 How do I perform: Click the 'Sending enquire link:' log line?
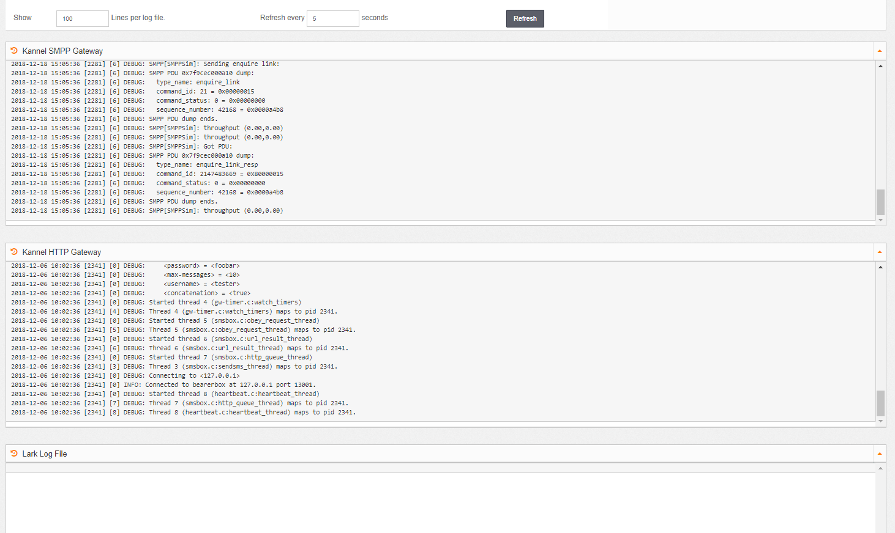tap(145, 64)
